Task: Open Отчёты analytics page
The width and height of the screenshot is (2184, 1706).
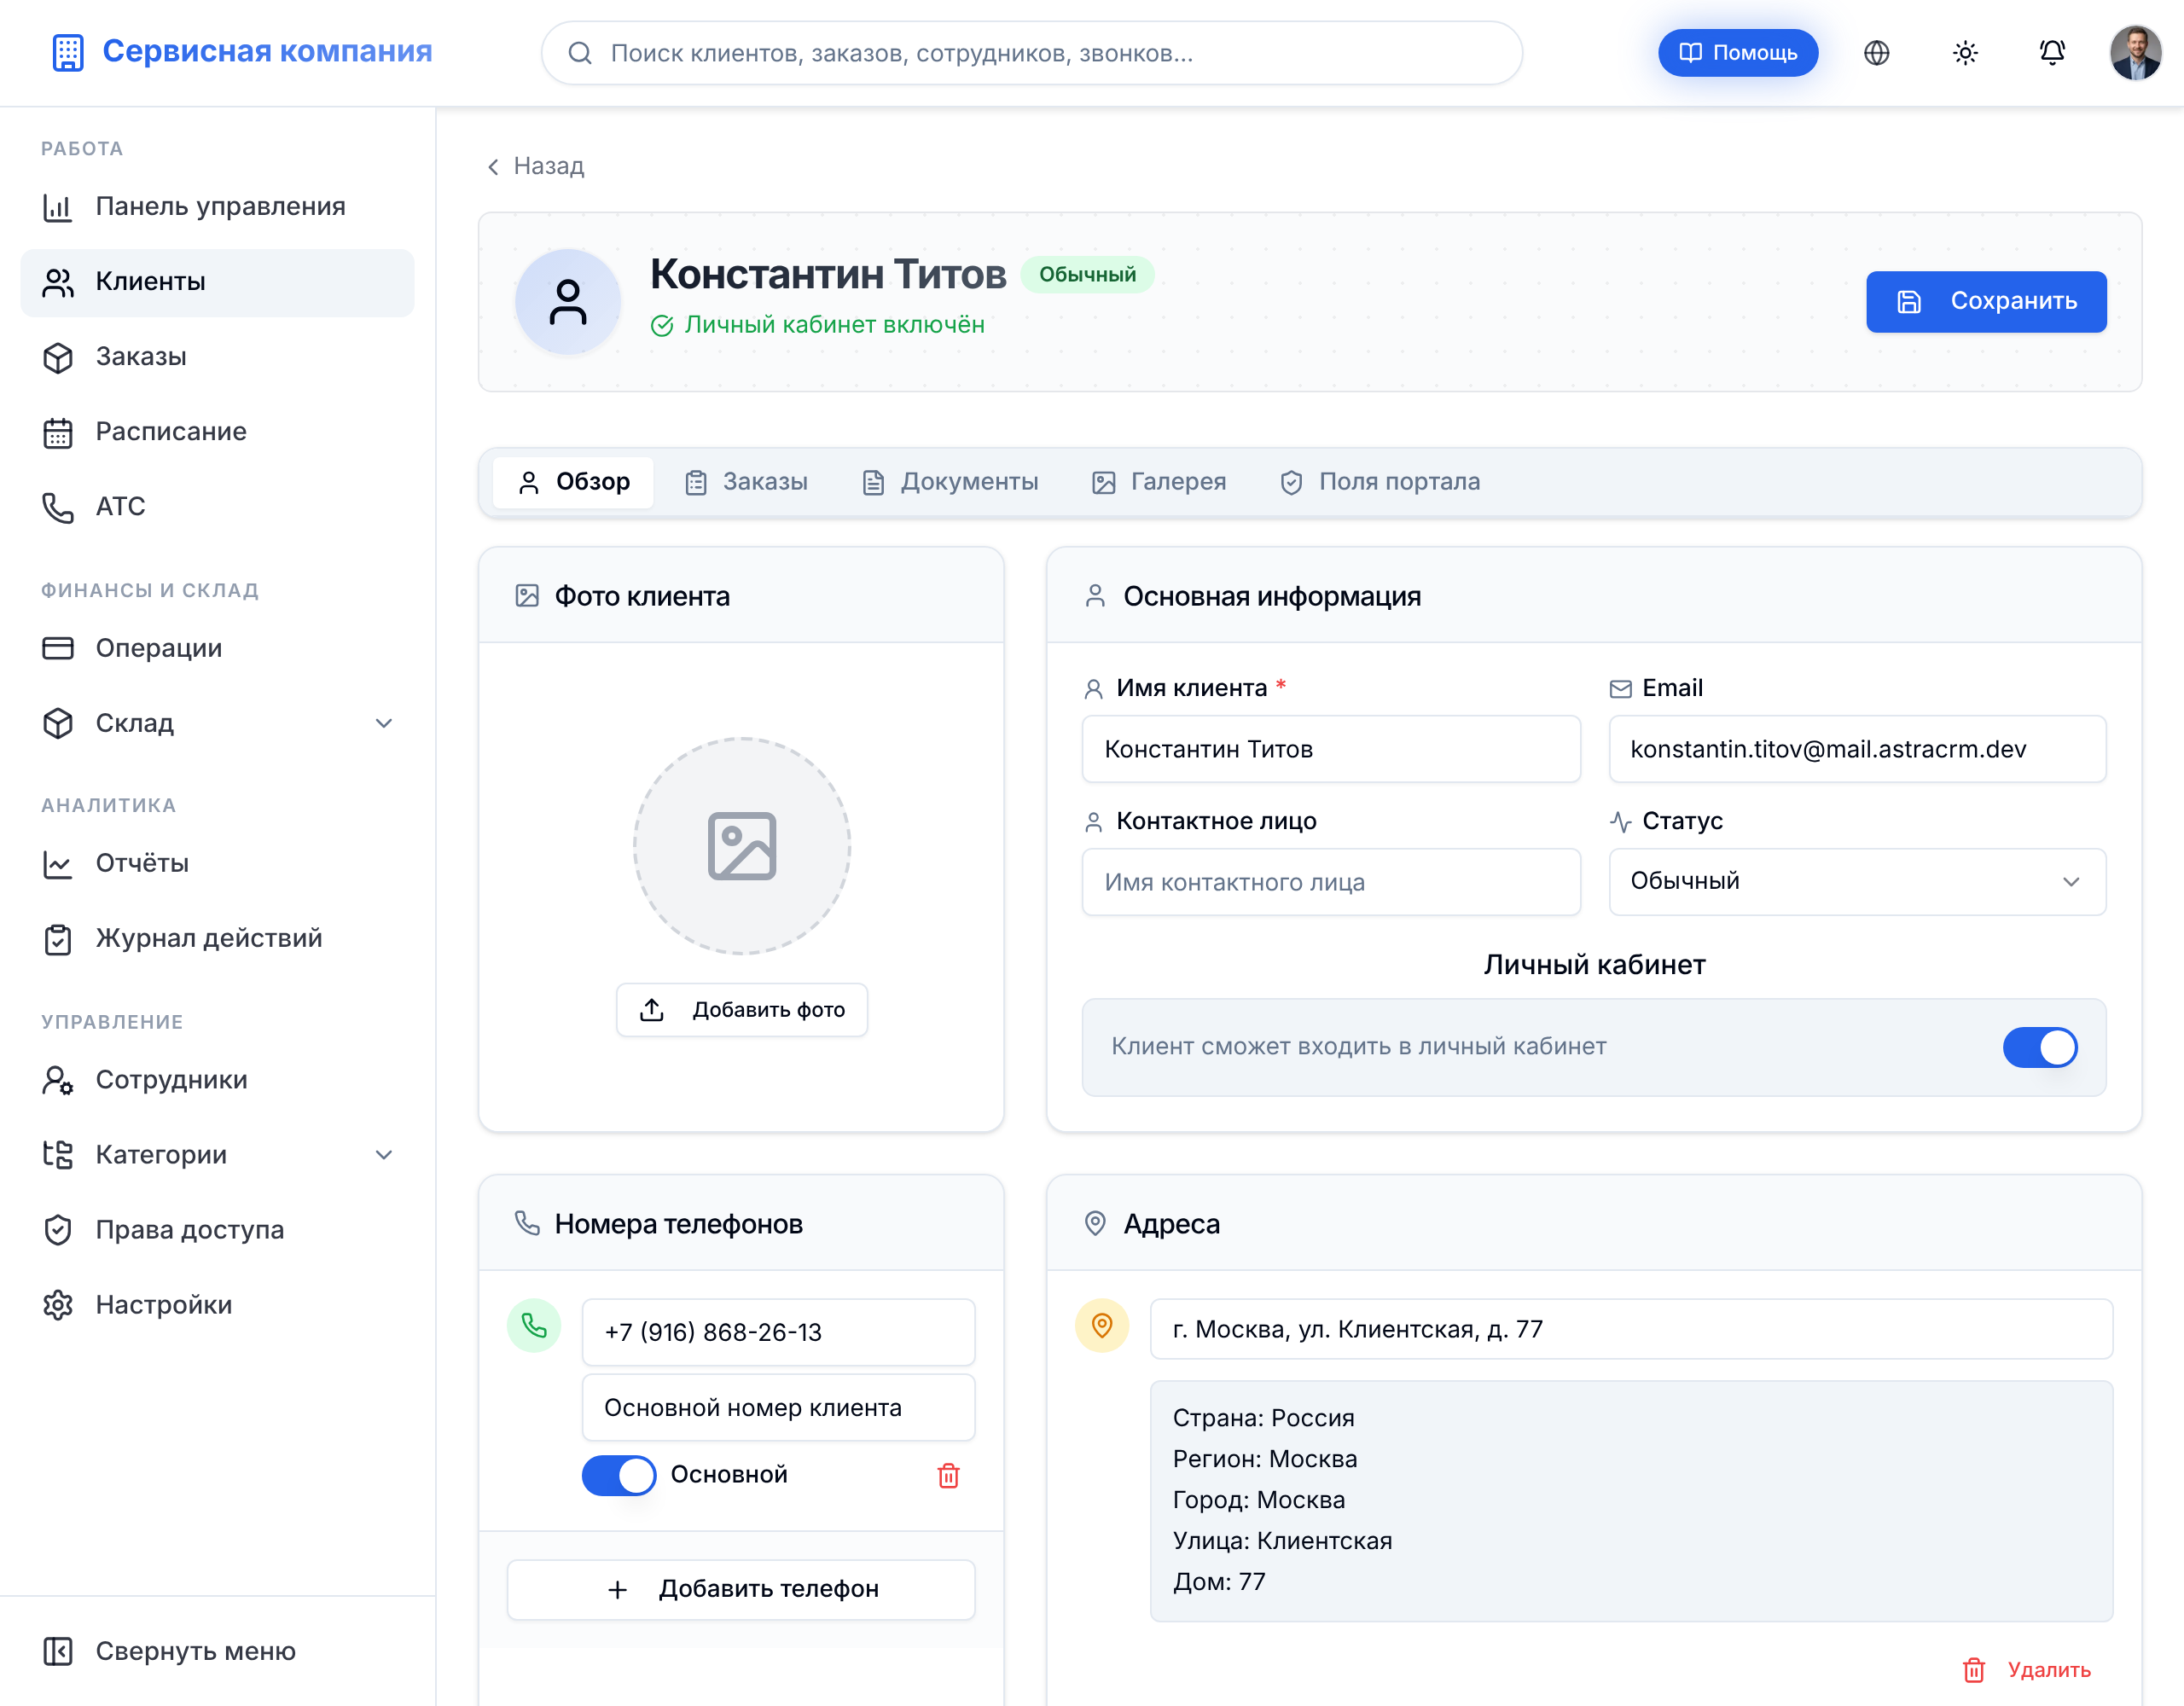Action: [217, 864]
